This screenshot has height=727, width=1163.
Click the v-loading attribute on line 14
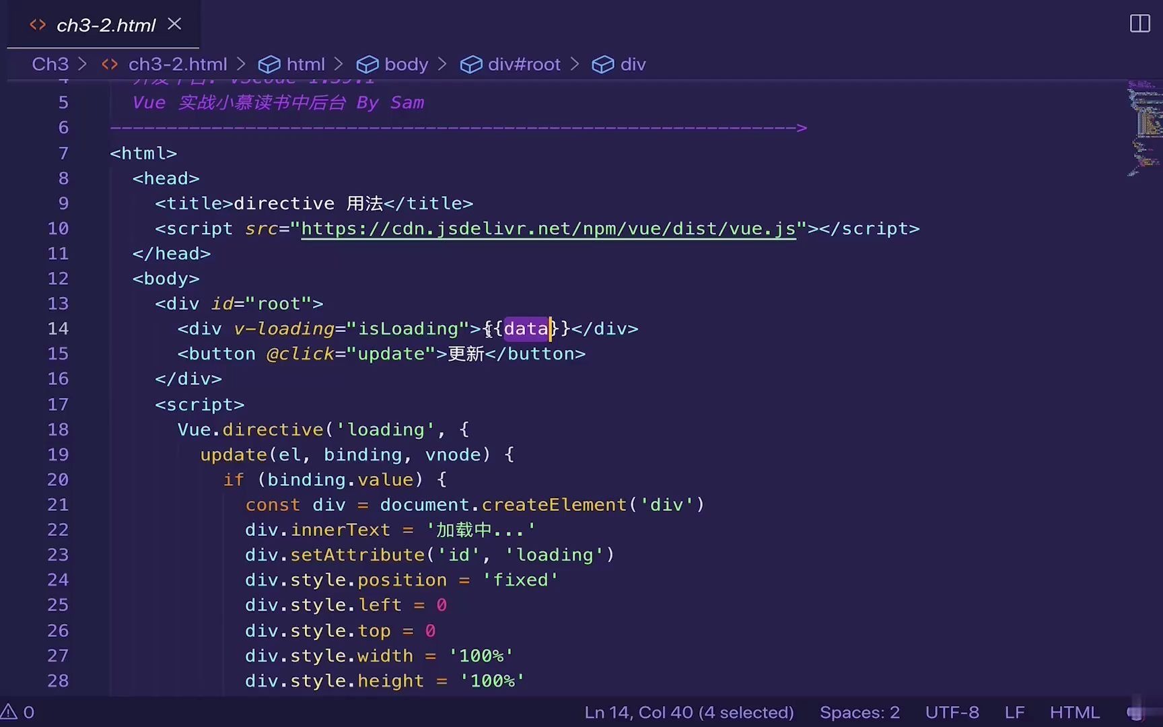click(284, 328)
